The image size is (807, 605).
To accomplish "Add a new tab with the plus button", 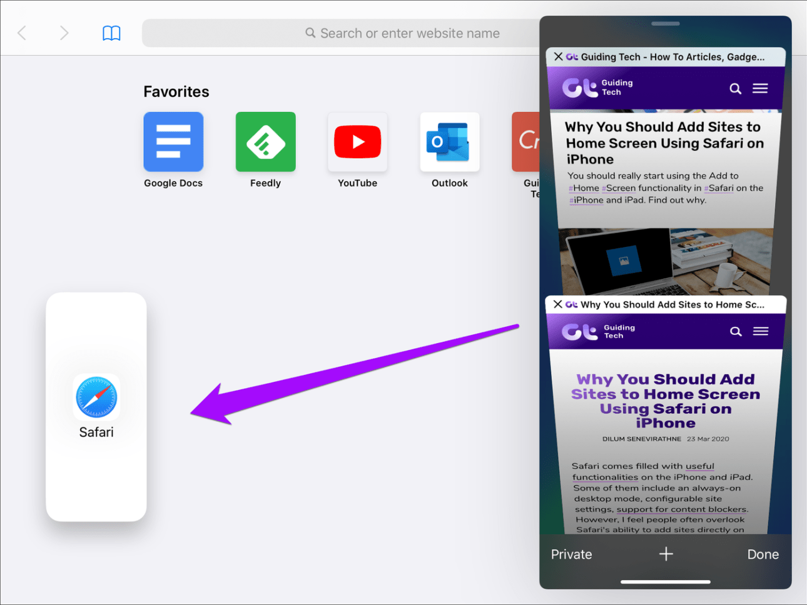I will [666, 554].
